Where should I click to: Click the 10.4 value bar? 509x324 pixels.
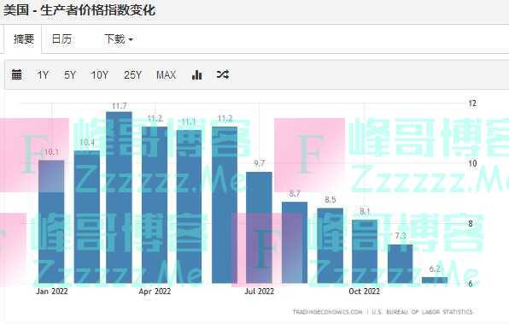click(86, 217)
